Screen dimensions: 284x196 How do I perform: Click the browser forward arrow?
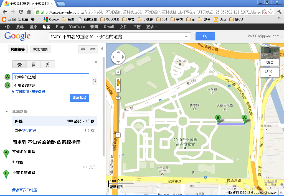coord(13,12)
